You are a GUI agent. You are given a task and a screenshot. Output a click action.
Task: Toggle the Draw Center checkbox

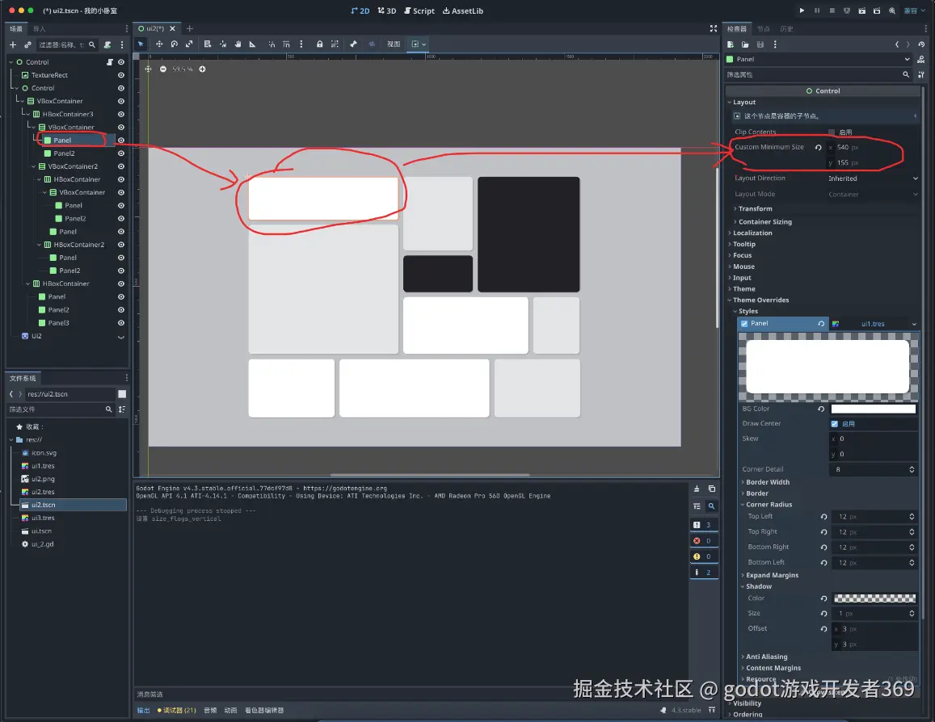(834, 423)
